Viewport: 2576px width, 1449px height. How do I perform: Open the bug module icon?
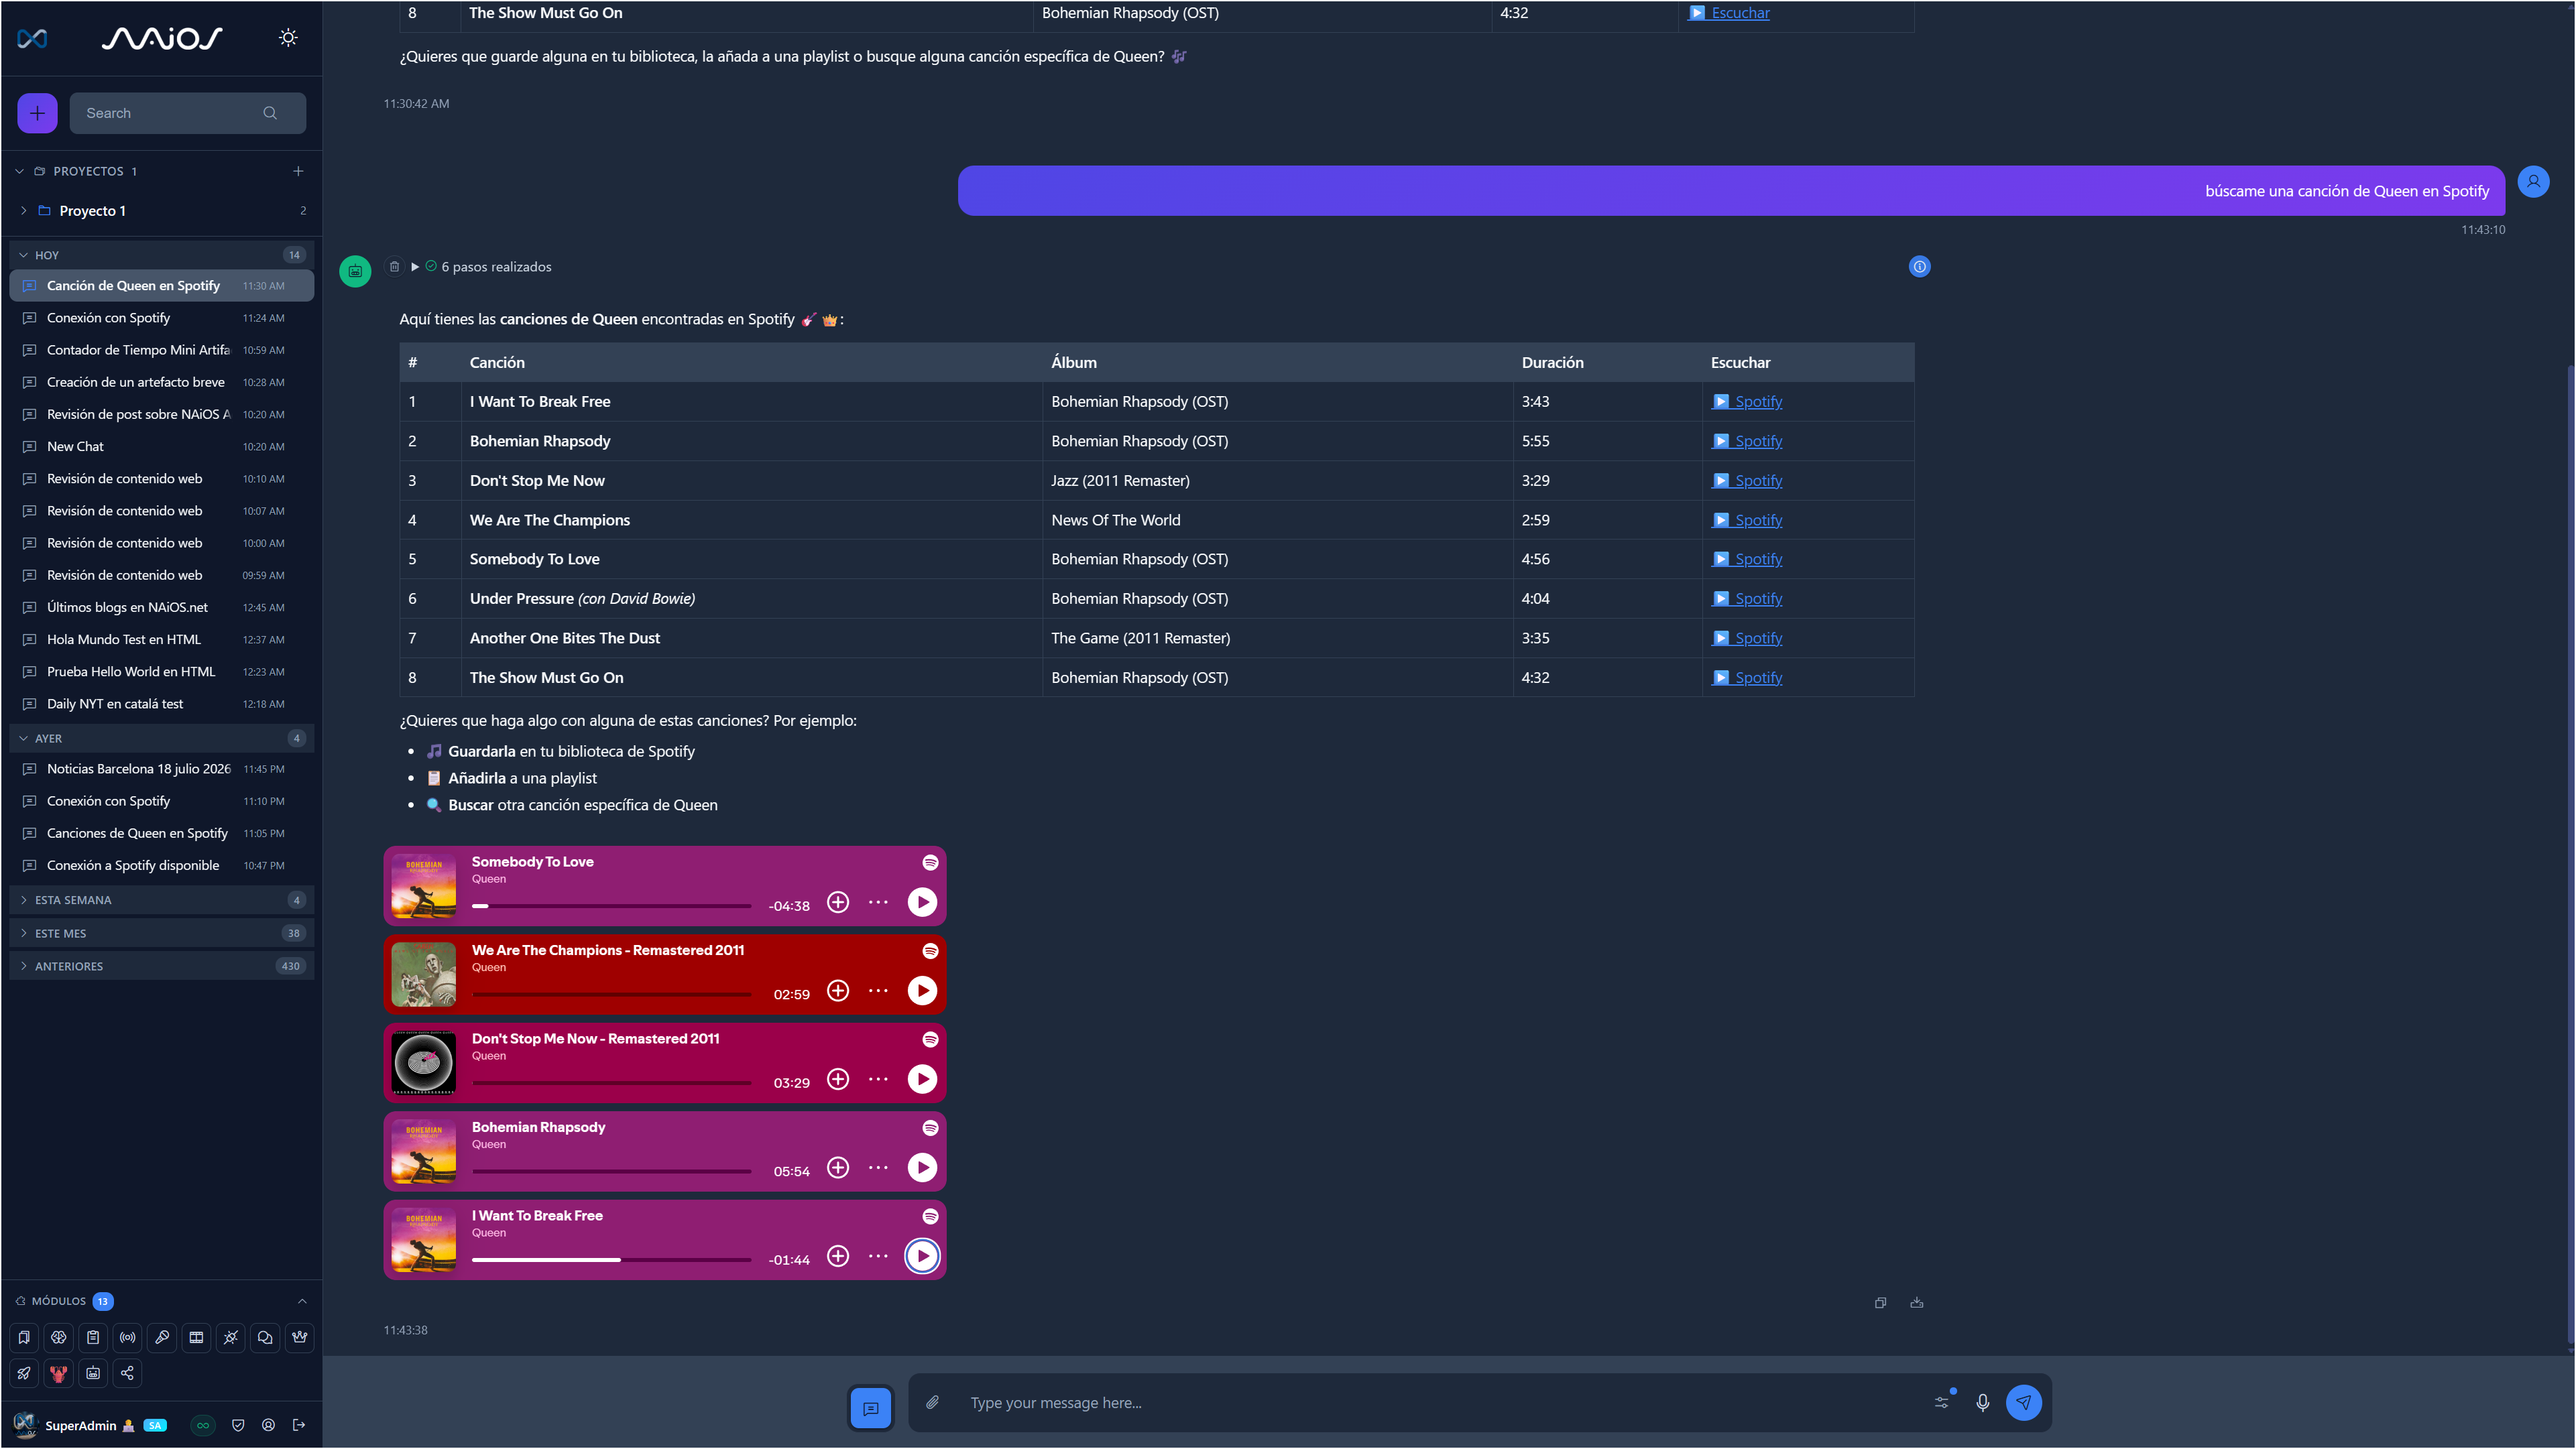point(231,1337)
